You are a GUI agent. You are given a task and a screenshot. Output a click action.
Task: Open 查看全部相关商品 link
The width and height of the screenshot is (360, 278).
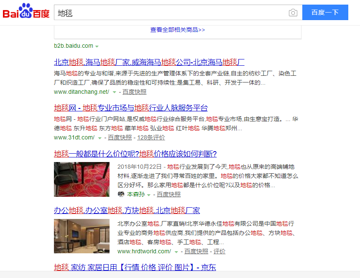tap(178, 30)
